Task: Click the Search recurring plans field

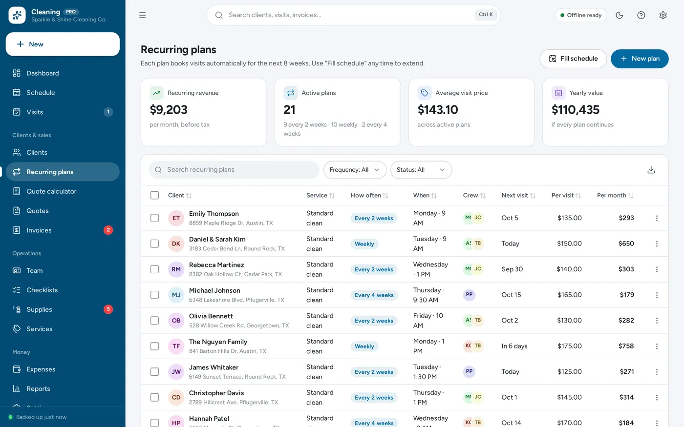Action: click(x=234, y=170)
